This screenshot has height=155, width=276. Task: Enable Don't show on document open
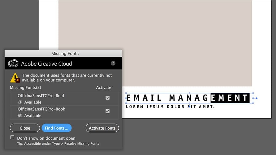coord(12,138)
